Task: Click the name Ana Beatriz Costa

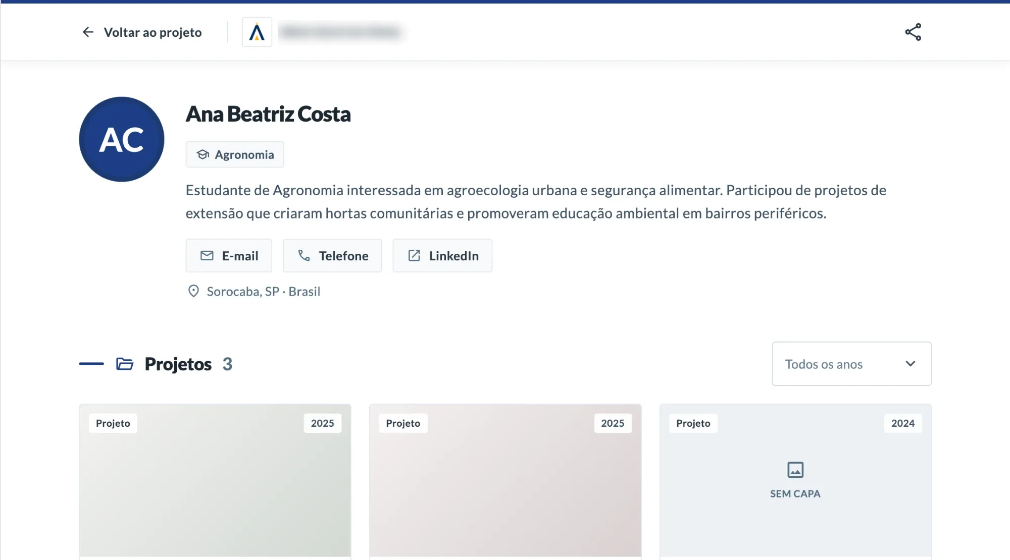Action: point(268,114)
